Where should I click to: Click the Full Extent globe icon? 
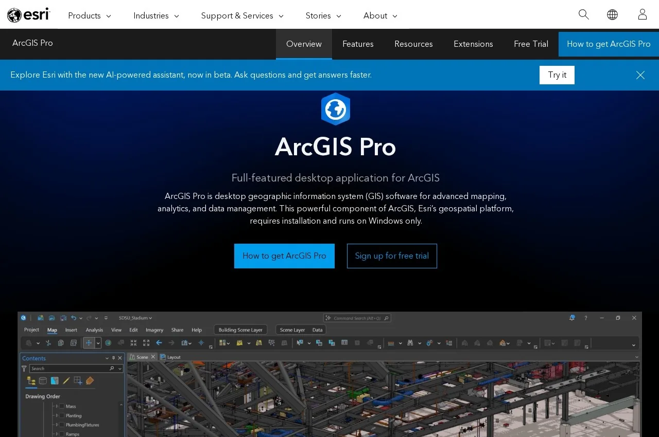click(x=108, y=343)
